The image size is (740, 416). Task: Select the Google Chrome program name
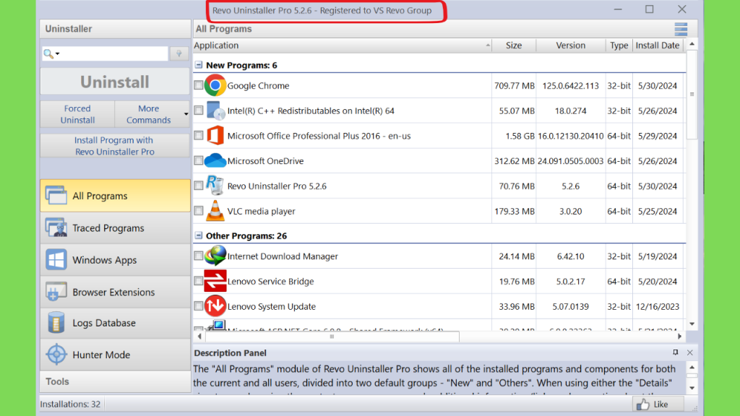coord(258,86)
